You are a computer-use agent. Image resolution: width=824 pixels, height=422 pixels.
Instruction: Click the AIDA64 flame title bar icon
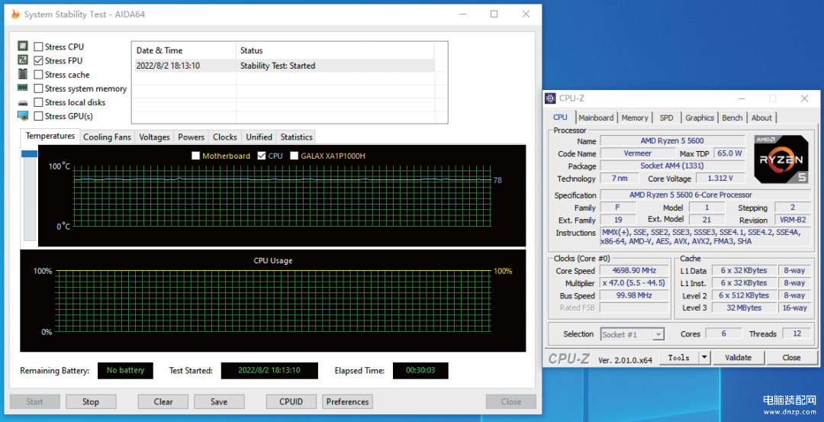tap(16, 14)
